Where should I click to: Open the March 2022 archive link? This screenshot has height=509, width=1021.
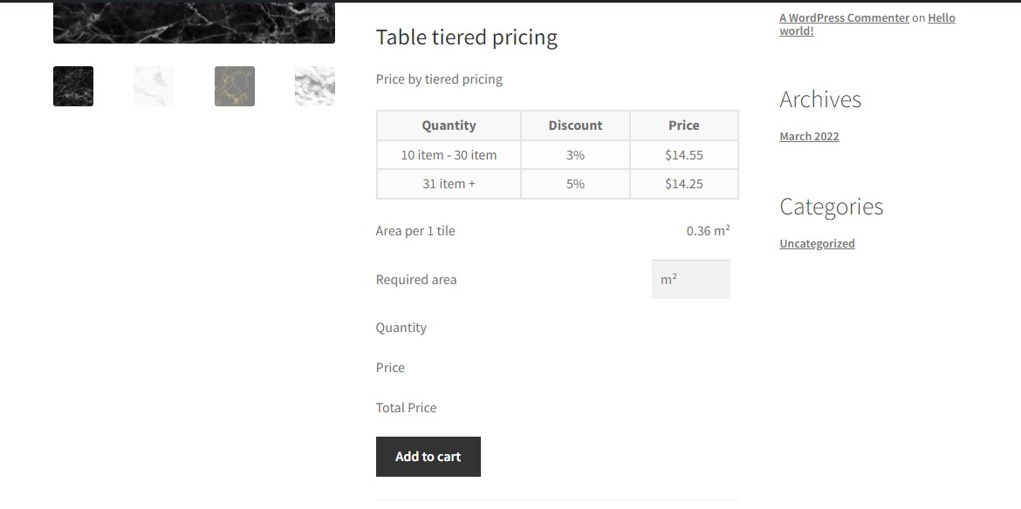808,136
